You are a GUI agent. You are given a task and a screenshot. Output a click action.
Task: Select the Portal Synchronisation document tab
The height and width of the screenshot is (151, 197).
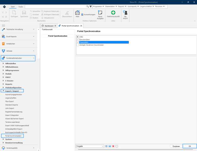point(70,26)
